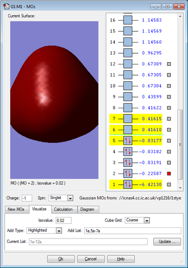Toggle surface marker for MO 12
The width and height of the screenshot is (188, 268).
169,64
